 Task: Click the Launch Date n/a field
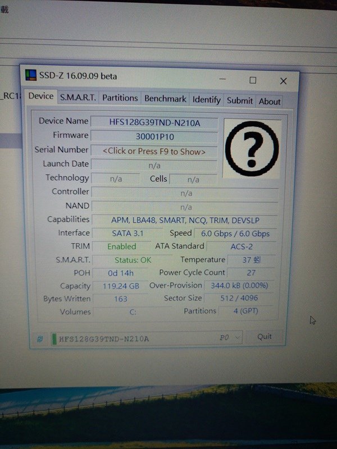(154, 166)
